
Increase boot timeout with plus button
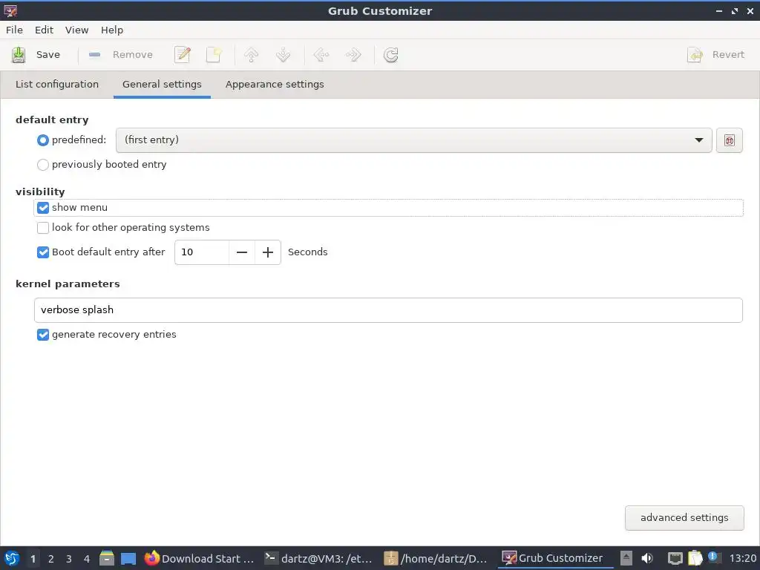268,252
